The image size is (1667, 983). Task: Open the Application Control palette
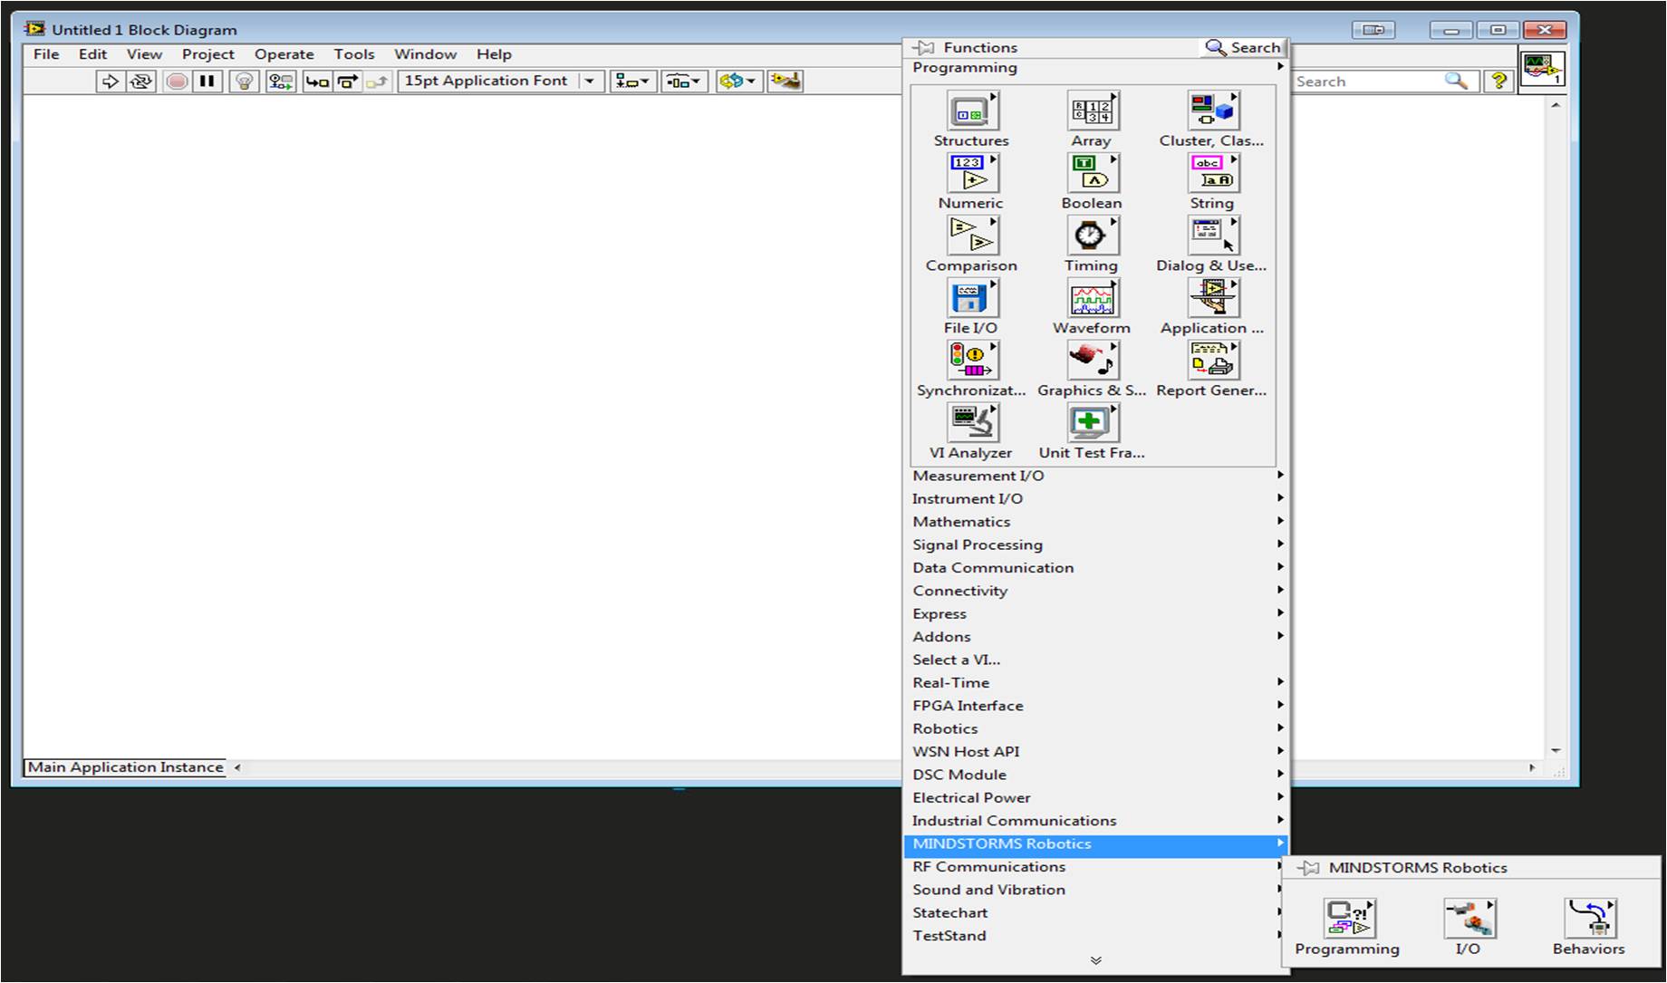click(1212, 299)
